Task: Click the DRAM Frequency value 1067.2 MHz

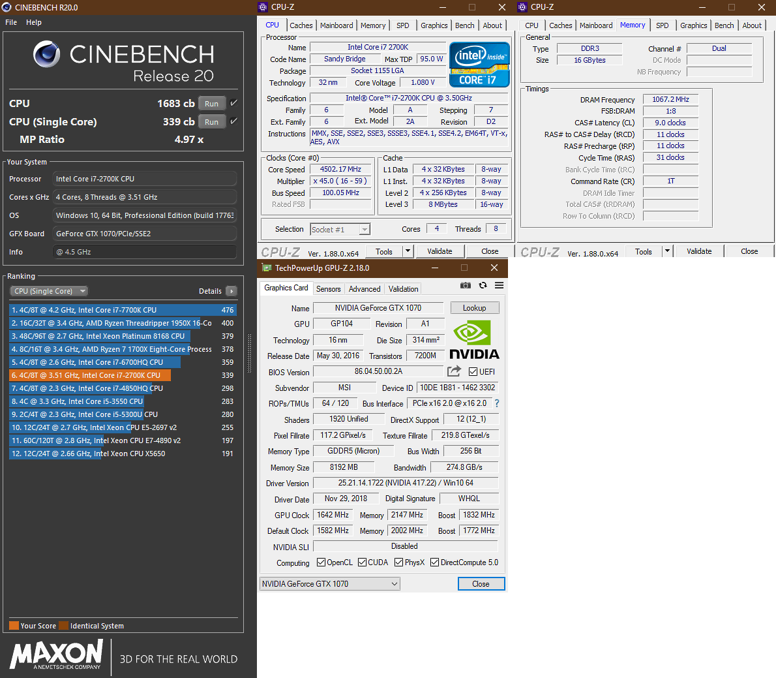Action: point(670,100)
